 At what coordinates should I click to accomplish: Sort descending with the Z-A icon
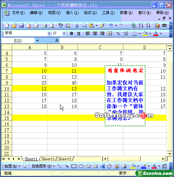pyautogui.click(x=148, y=25)
